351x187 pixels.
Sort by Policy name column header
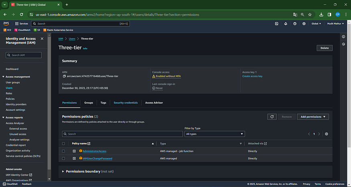click(81, 144)
